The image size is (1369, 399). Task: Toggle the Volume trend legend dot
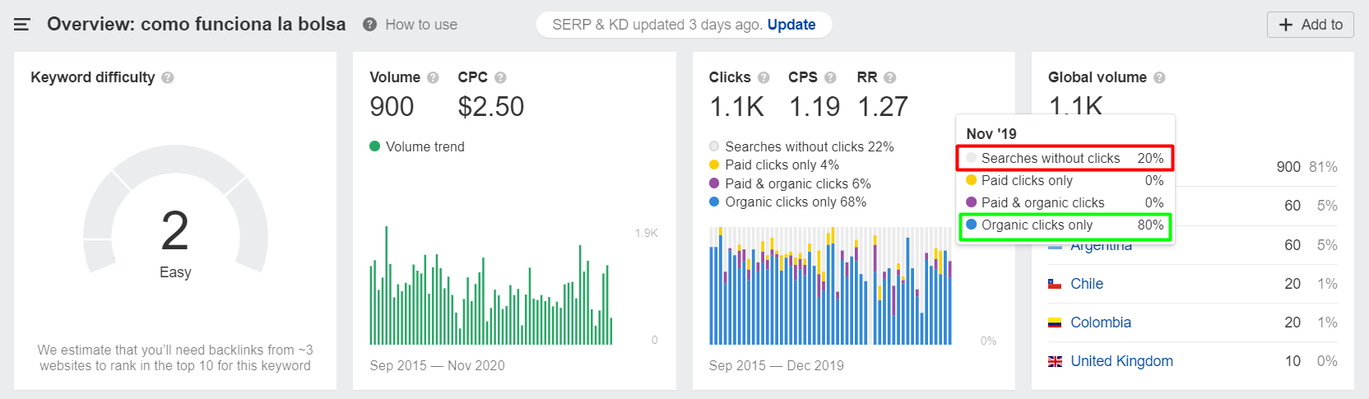point(375,146)
